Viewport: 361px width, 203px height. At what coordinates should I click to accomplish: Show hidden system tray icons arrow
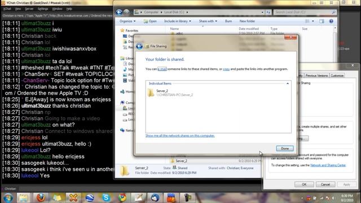pyautogui.click(x=302, y=198)
